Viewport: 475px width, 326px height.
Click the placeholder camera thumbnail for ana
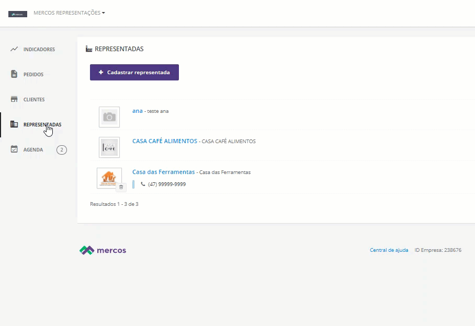click(x=109, y=117)
